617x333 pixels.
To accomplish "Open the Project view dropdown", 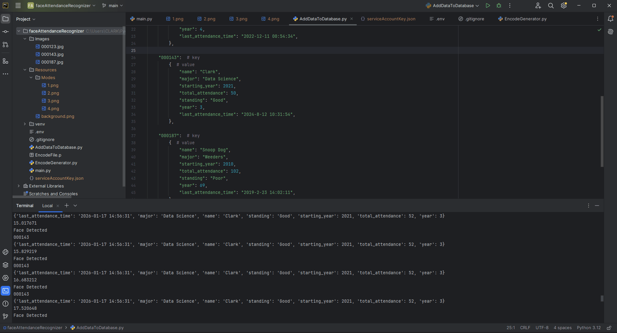I will [26, 19].
